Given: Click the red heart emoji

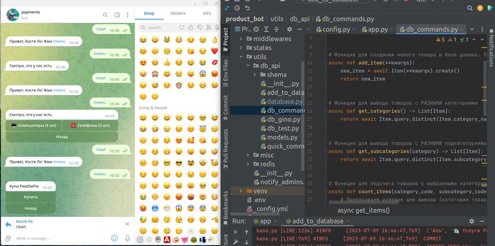Looking at the screenshot, I should [214, 51].
